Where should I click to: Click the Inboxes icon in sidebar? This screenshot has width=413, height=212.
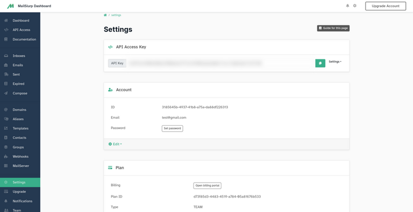coord(6,56)
